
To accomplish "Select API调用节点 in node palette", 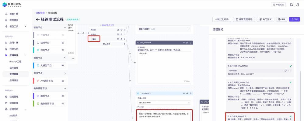I will click(50, 81).
